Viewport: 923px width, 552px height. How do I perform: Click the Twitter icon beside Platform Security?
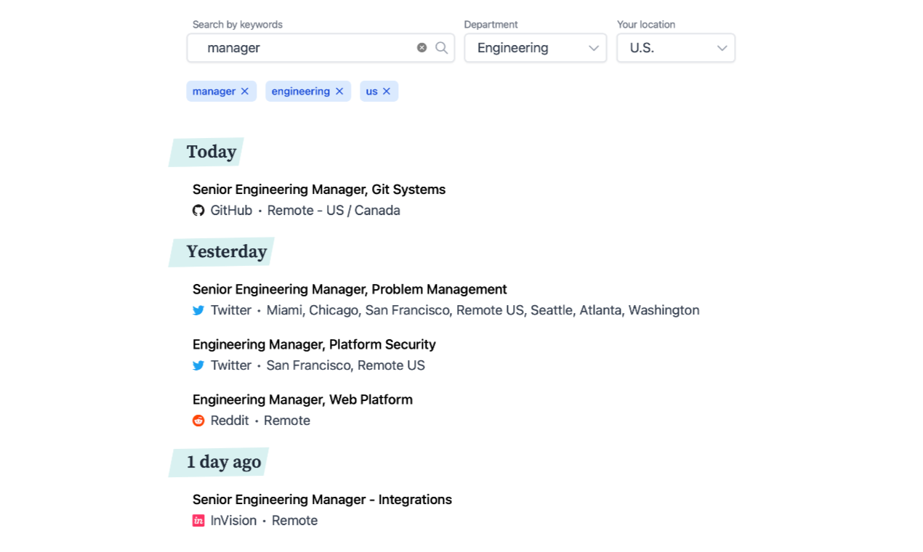point(198,366)
